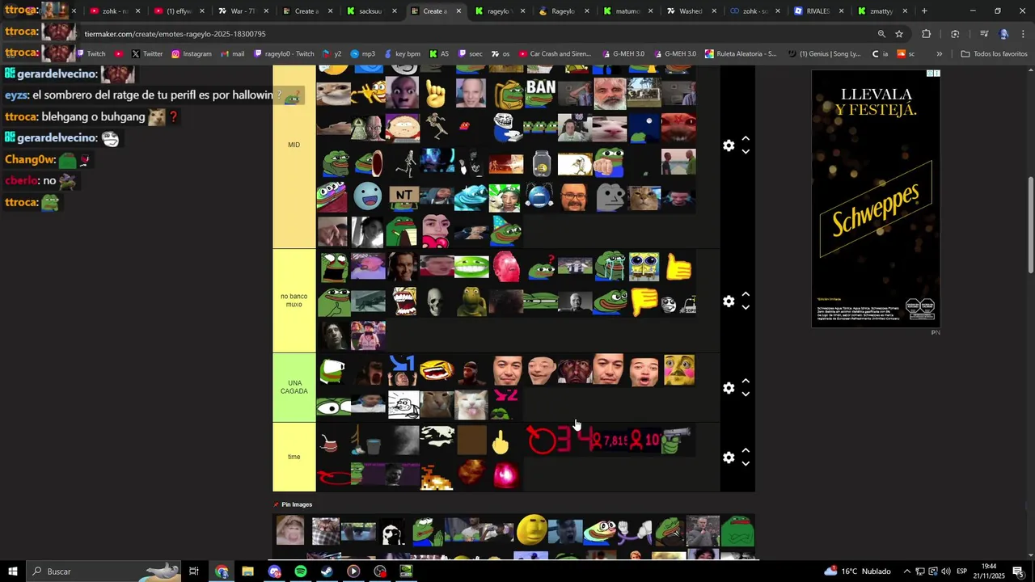
Task: Open the Windows Start menu
Action: (12, 571)
